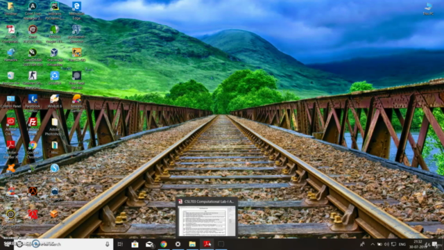Open the Tencent Gaming desktop shortcut
444x250 pixels.
pos(76,103)
